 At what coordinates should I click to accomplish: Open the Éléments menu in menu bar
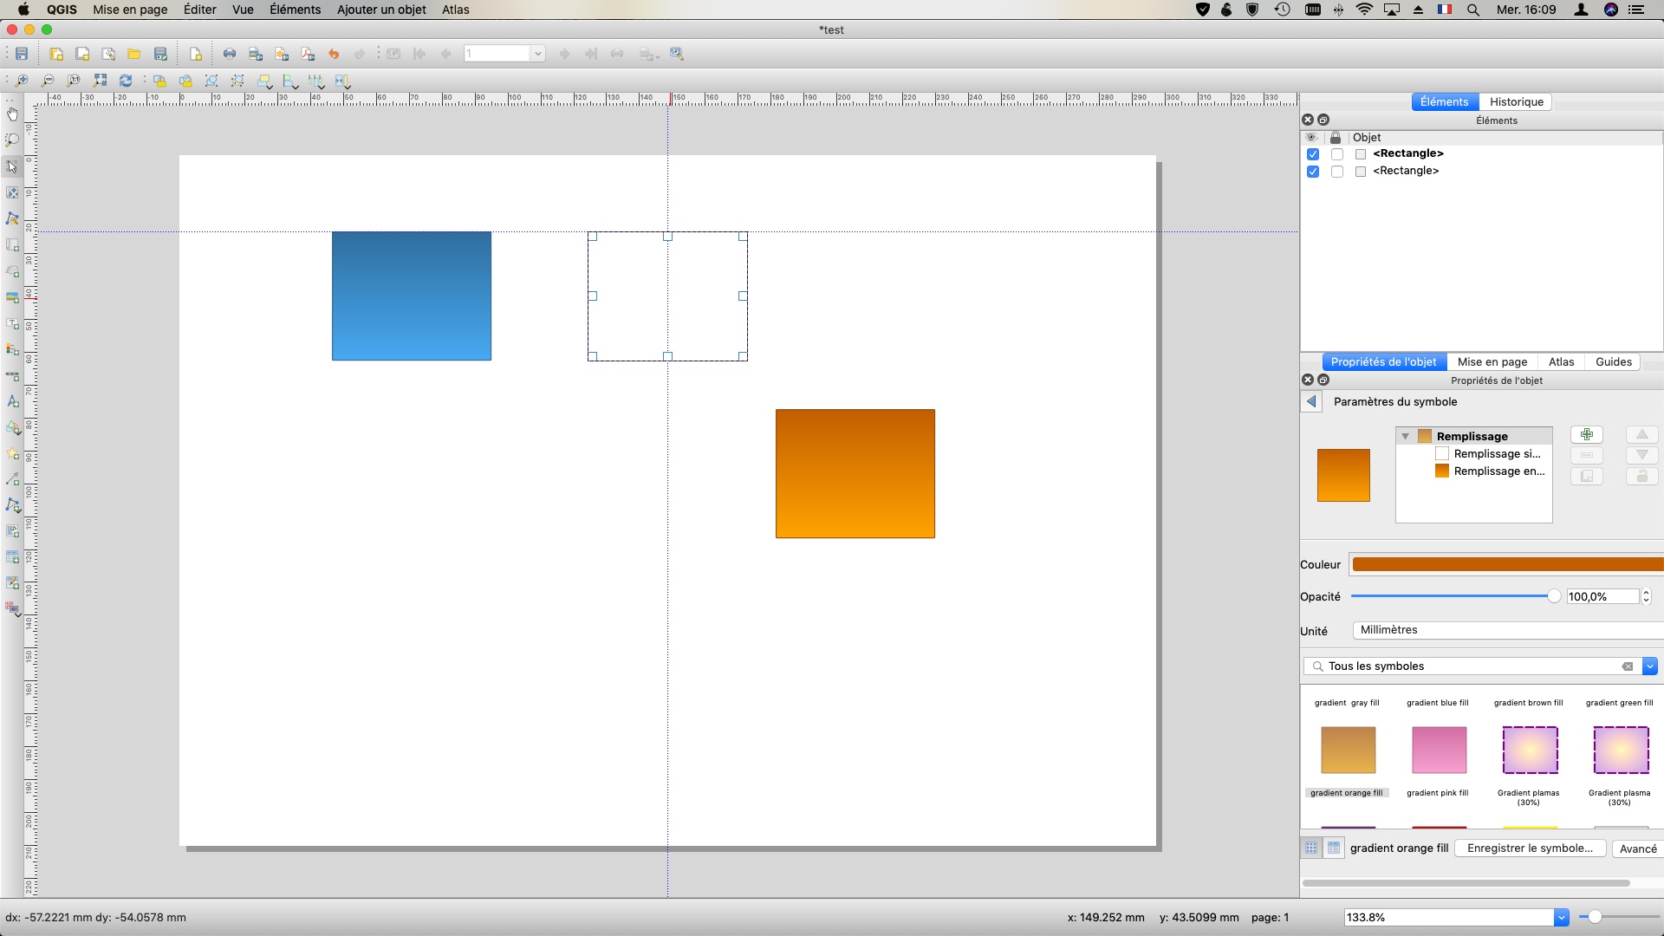(x=295, y=10)
